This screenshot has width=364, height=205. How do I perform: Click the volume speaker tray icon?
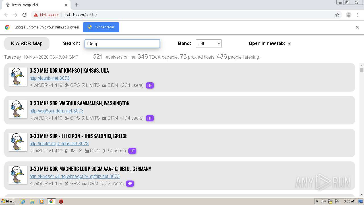pyautogui.click(x=323, y=201)
